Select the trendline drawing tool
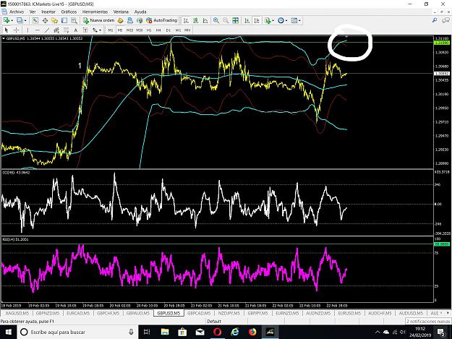 click(47, 30)
